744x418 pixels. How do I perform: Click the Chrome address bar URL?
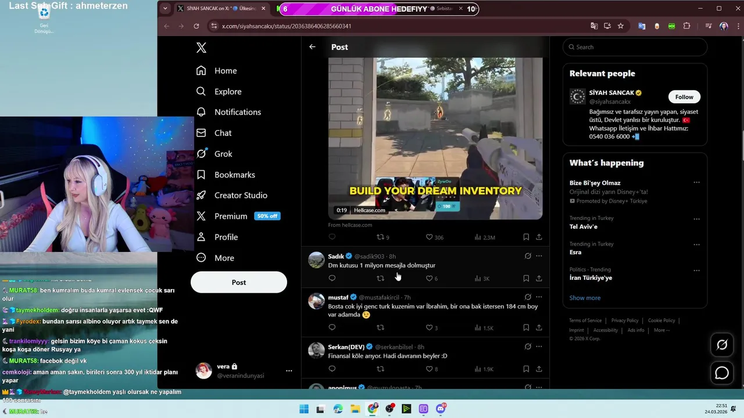(287, 26)
